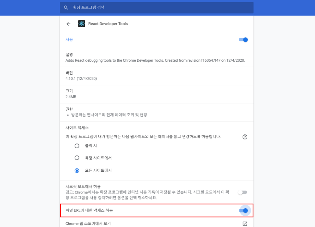
Task: Toggle 파일 URL에 대한 액세스 허용 switch
Action: tap(243, 211)
